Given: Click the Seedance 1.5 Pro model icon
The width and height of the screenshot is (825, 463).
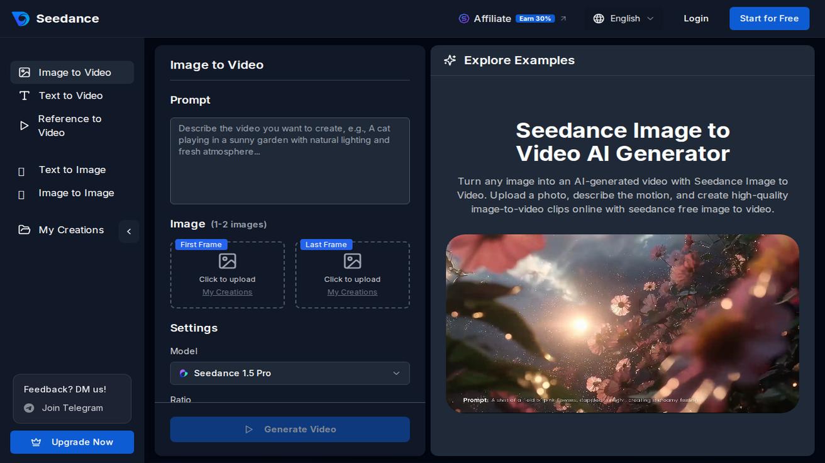Looking at the screenshot, I should (x=183, y=373).
